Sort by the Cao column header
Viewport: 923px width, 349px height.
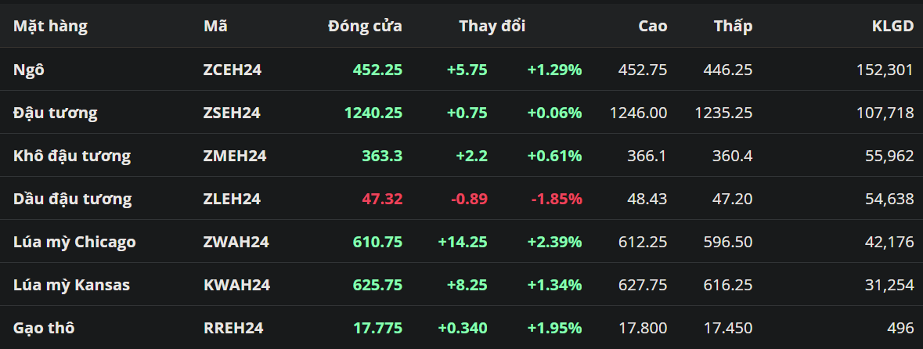point(652,26)
